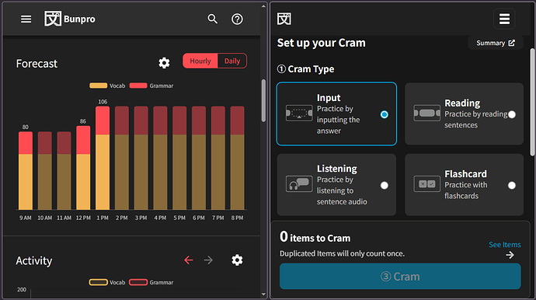
Task: Select the Input cram type radio
Action: 385,114
